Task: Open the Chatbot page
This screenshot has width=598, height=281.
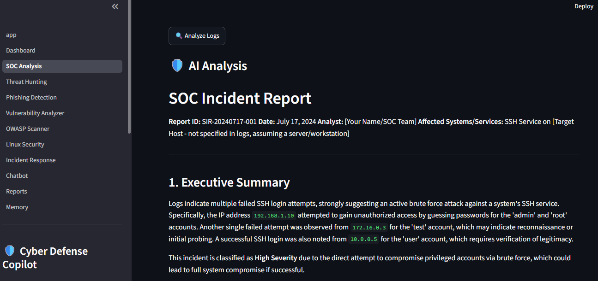Action: point(62,176)
